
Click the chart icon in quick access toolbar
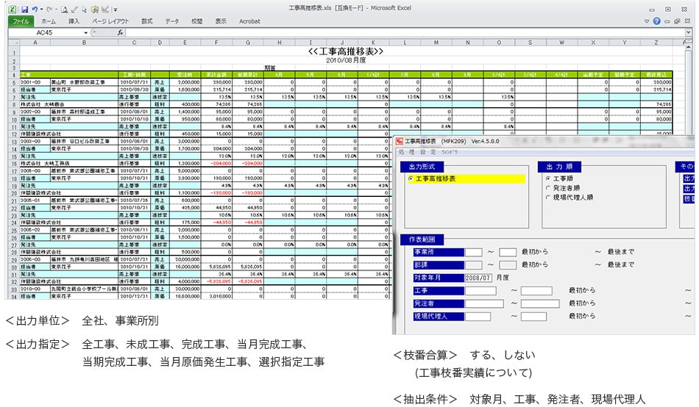105,9
